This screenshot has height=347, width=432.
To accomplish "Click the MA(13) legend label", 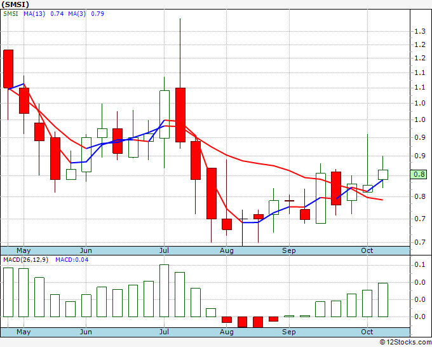I will point(34,14).
